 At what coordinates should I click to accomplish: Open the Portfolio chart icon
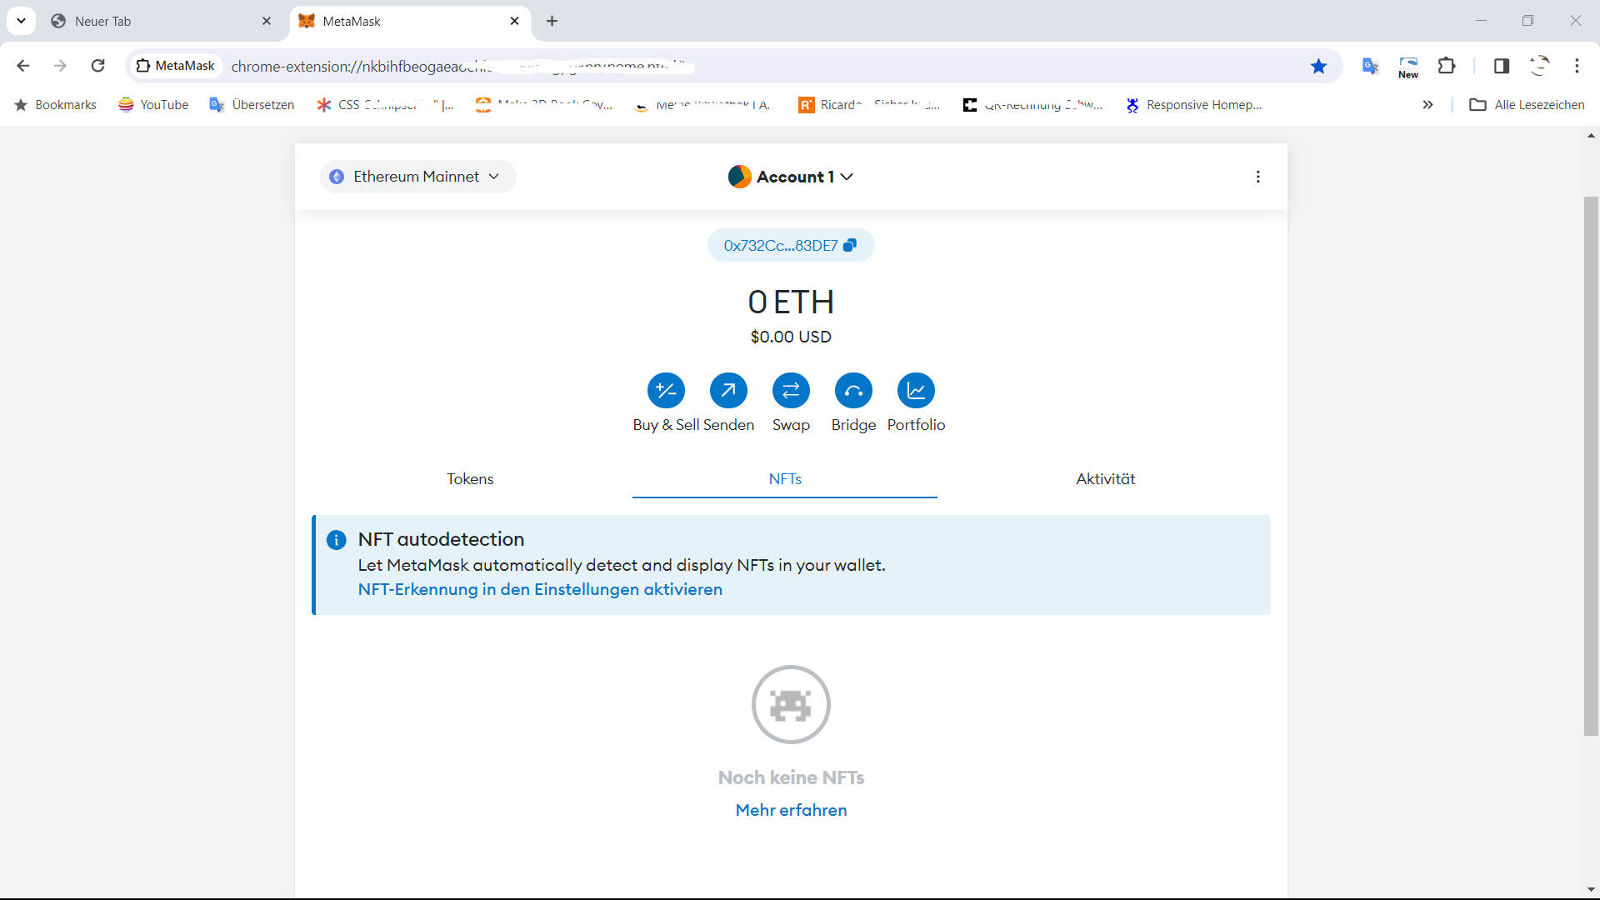(916, 390)
